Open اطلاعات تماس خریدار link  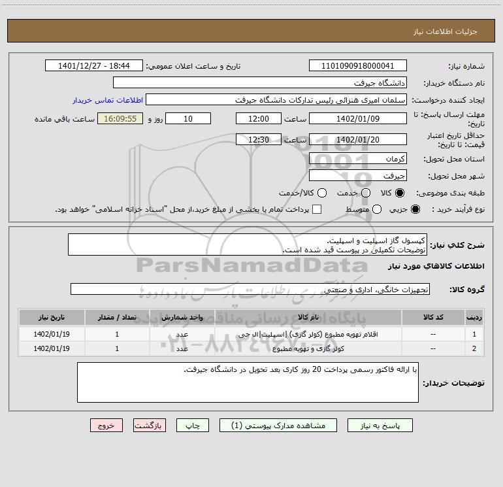click(108, 100)
